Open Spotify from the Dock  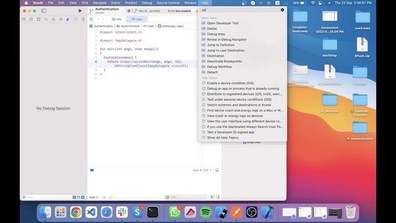[x=205, y=212]
